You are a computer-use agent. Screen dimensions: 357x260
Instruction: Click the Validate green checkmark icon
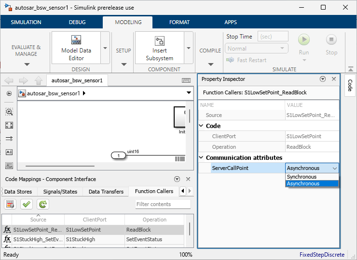point(27,204)
